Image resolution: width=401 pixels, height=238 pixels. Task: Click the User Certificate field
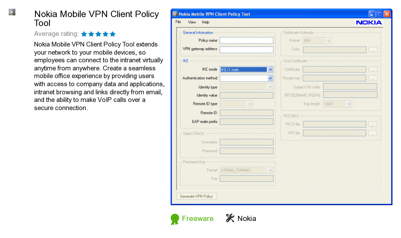coord(334,69)
